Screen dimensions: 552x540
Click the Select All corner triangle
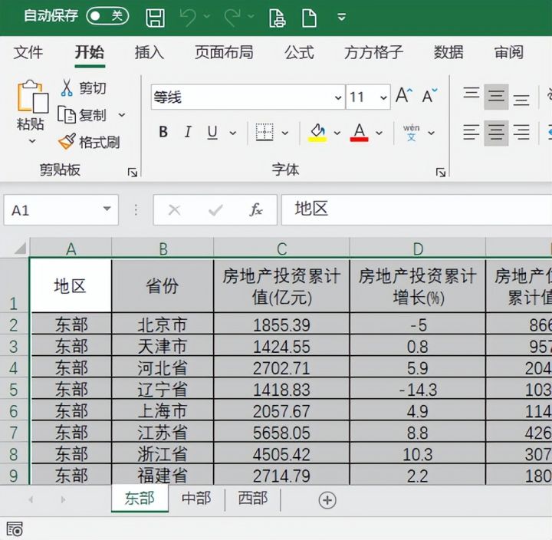(x=21, y=248)
